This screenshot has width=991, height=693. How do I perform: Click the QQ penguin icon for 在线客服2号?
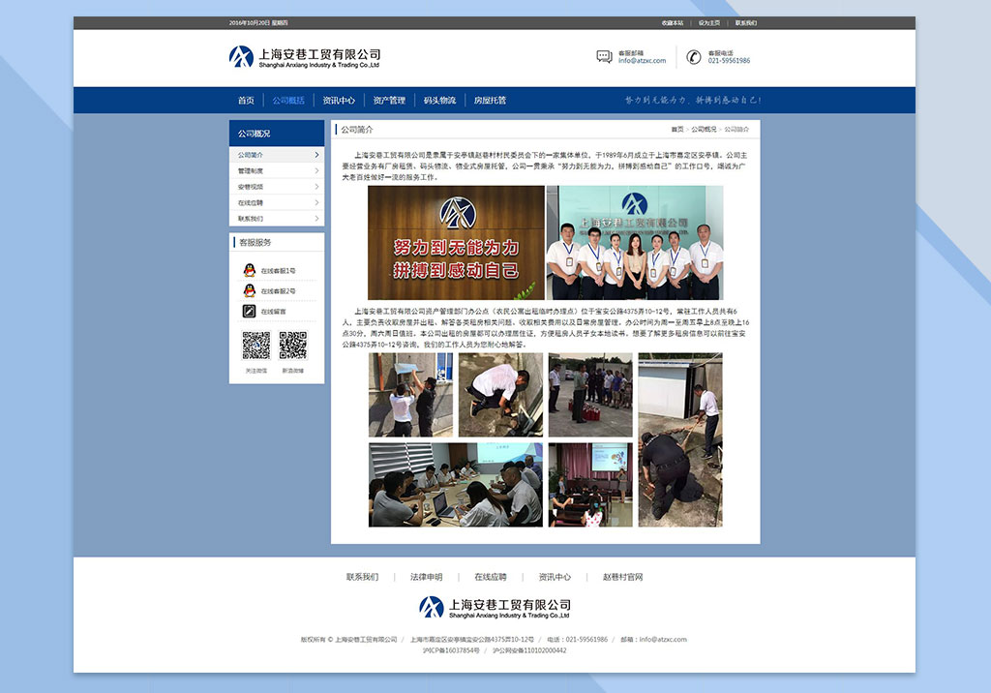[249, 291]
